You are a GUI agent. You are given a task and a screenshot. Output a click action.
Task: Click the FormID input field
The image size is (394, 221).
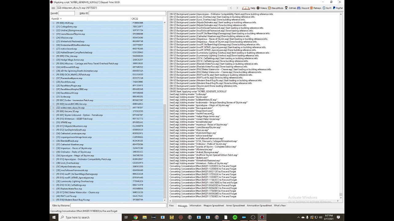tap(66, 13)
